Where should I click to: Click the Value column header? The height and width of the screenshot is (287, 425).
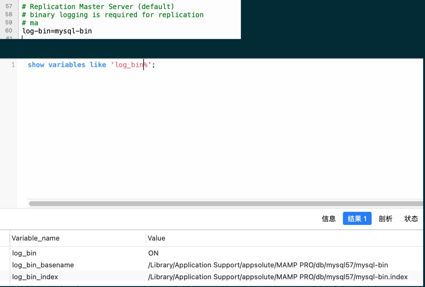(x=156, y=238)
